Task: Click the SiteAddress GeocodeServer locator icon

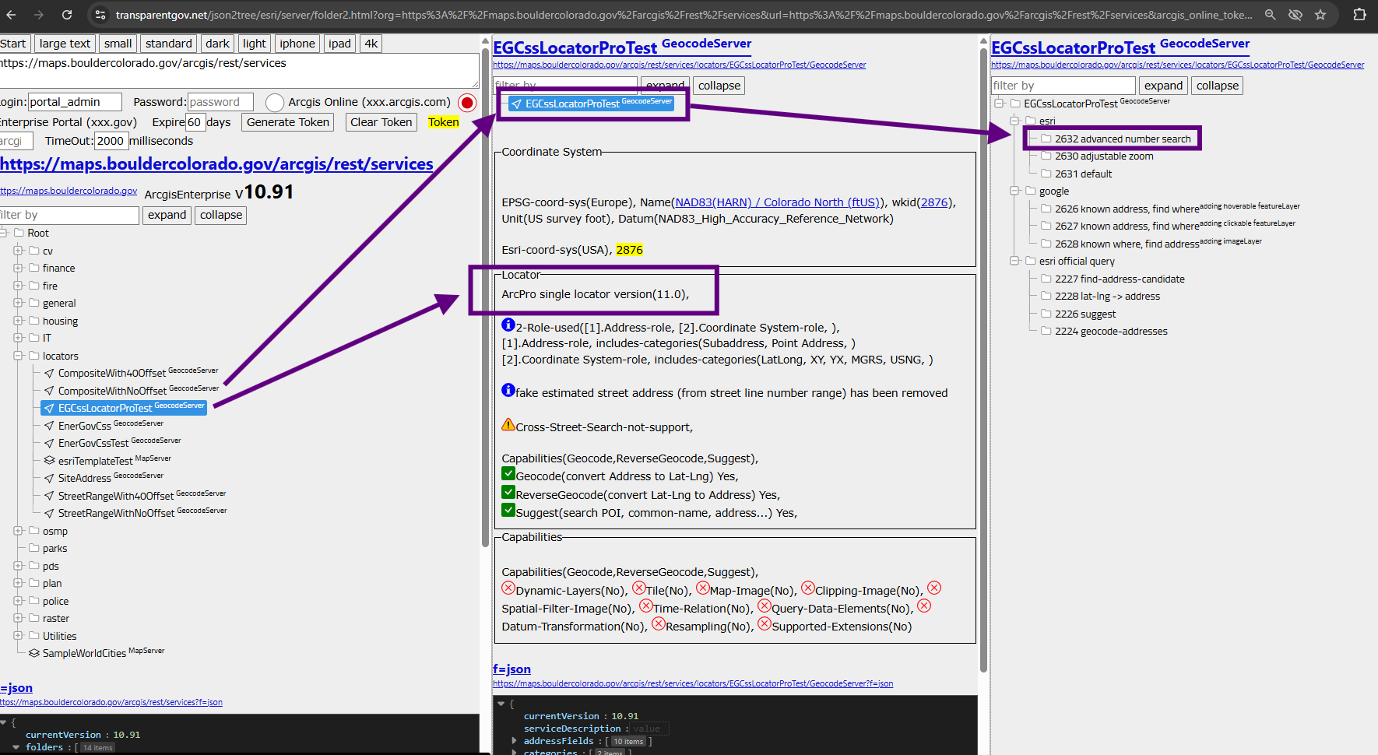Action: point(49,479)
